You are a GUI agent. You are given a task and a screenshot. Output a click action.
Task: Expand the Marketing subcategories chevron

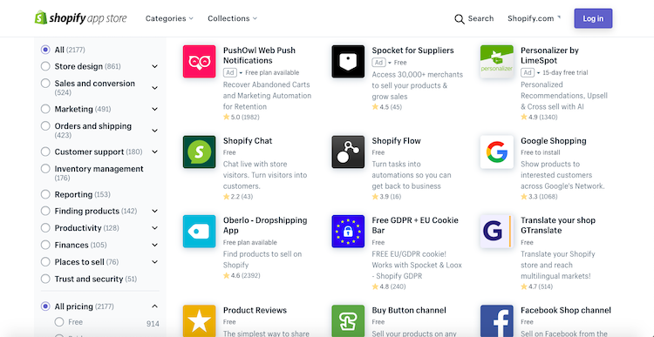(x=154, y=109)
